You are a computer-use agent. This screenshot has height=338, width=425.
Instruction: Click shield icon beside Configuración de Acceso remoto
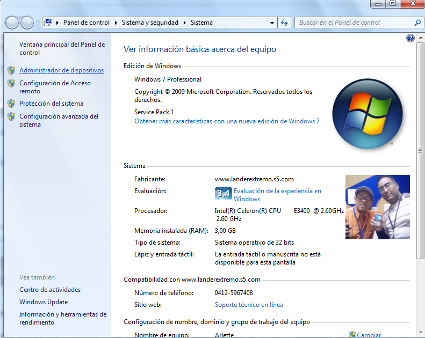11,83
